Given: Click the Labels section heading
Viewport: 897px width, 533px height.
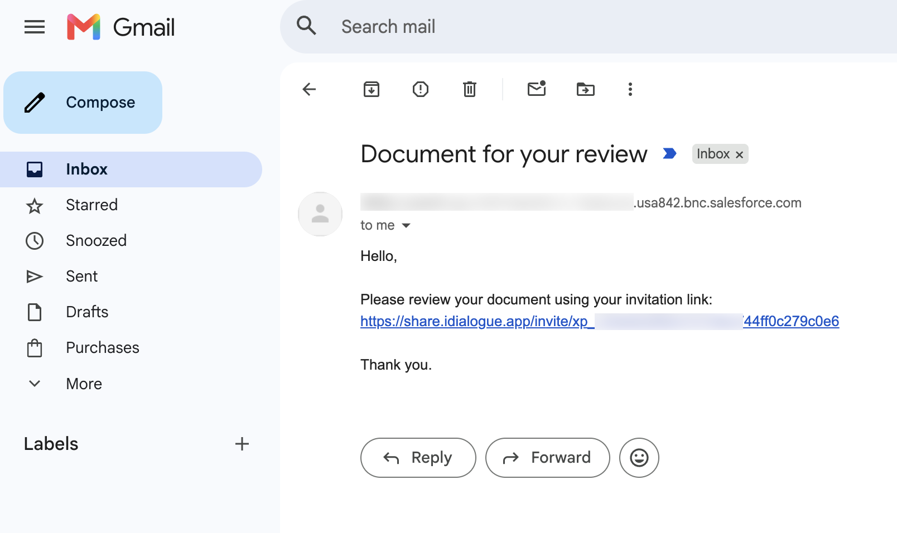Looking at the screenshot, I should (51, 444).
